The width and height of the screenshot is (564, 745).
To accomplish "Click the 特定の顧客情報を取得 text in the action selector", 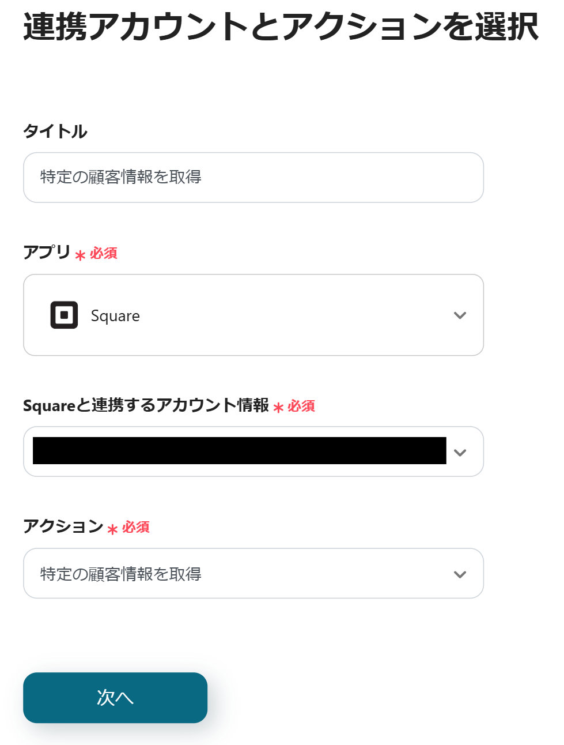I will [x=121, y=574].
